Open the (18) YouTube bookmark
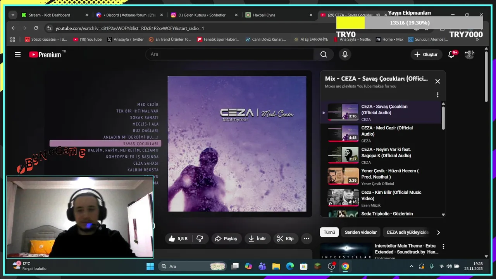 point(88,39)
